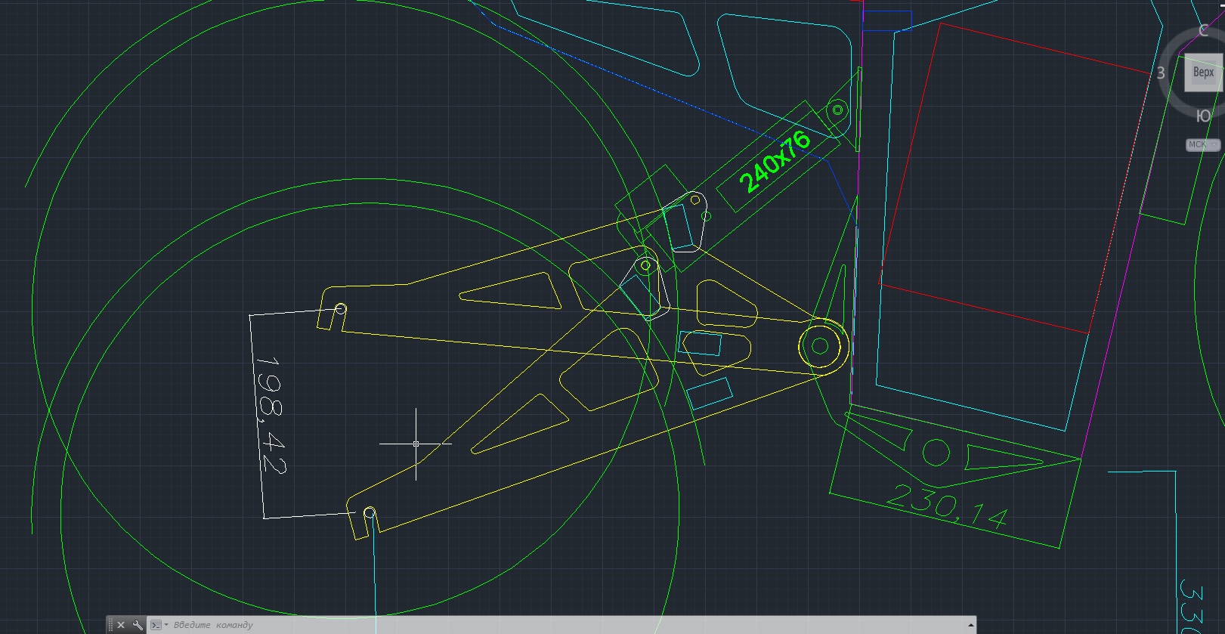1225x634 pixels.
Task: Select the 198,42 dimension text
Action: click(x=270, y=416)
